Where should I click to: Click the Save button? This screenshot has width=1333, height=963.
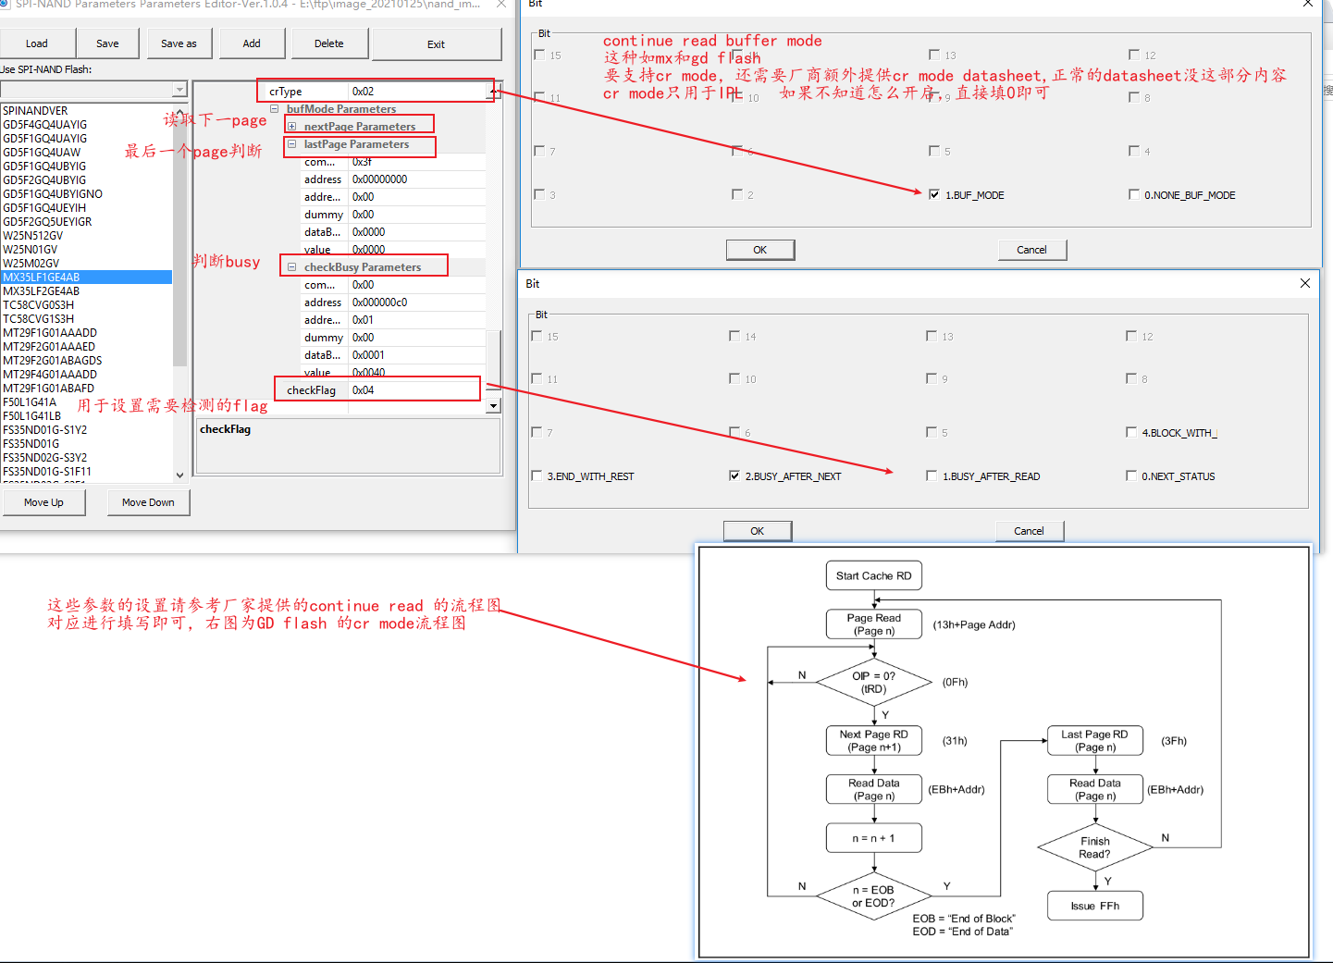pos(107,43)
